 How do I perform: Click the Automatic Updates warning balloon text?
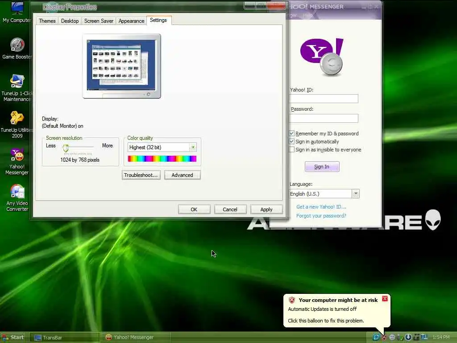click(x=322, y=309)
